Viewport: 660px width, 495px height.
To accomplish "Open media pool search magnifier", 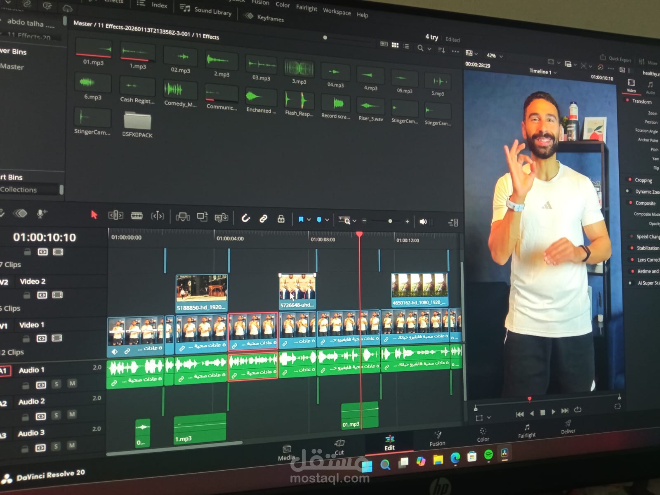I will 420,48.
